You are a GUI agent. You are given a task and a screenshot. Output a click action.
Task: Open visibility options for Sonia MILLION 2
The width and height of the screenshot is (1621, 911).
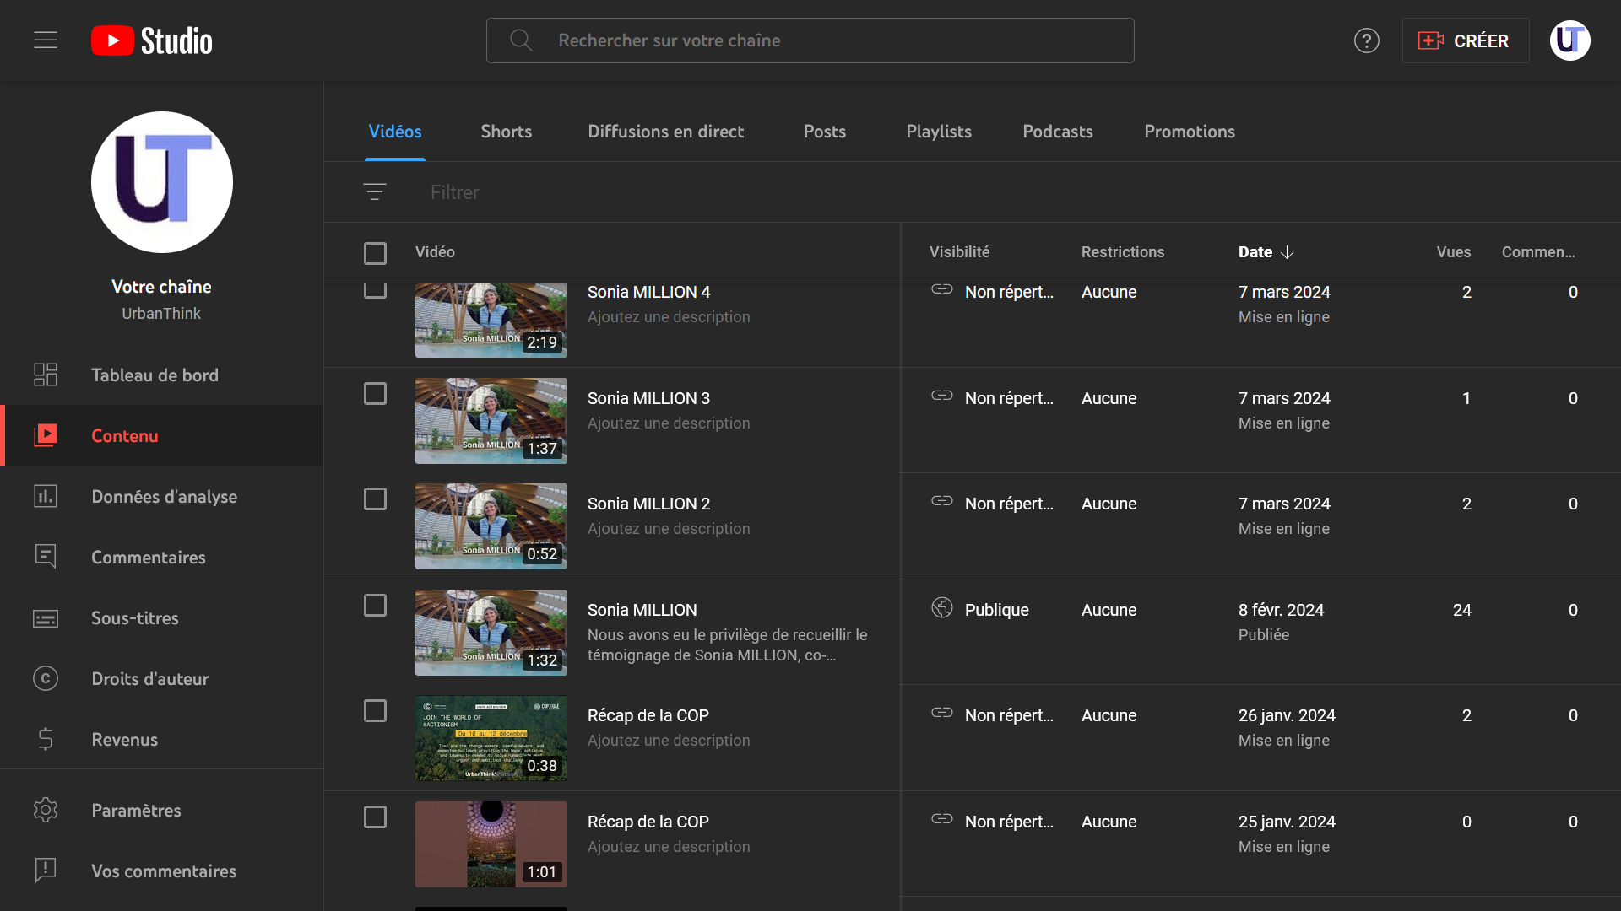(1009, 504)
